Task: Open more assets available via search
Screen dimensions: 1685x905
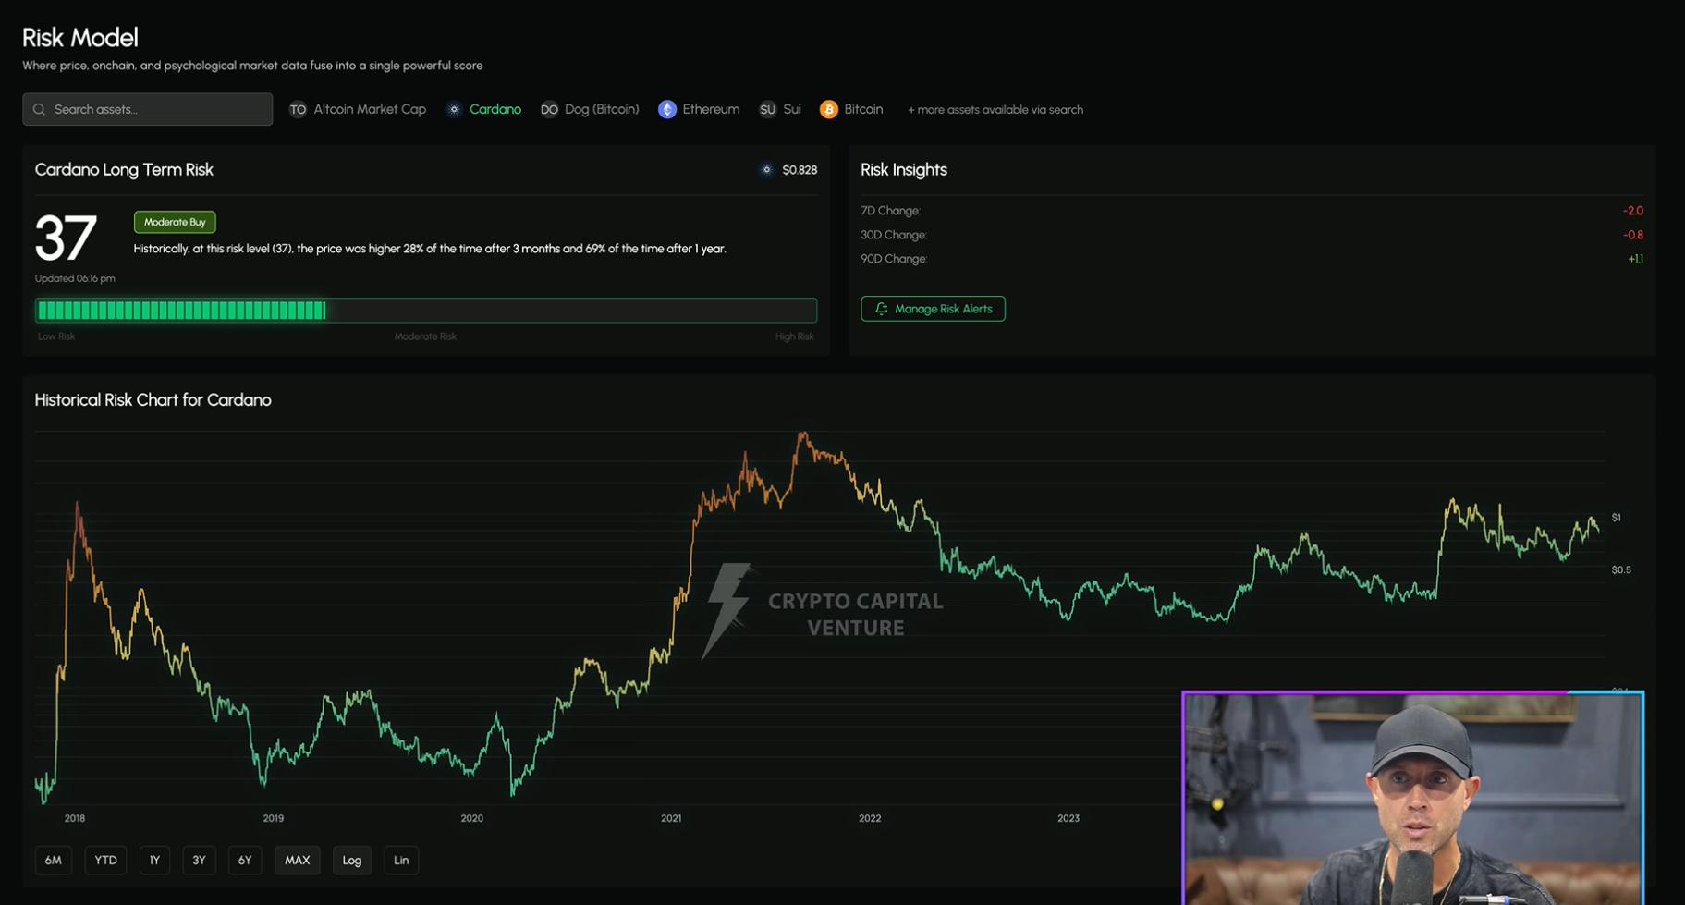Action: (995, 109)
